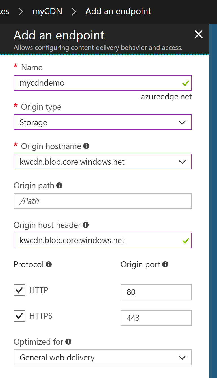Click the Protocol info icon
The height and width of the screenshot is (378, 217).
pos(49,264)
